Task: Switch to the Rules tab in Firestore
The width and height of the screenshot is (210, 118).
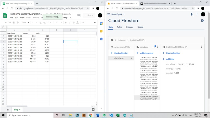Action: coord(119,27)
